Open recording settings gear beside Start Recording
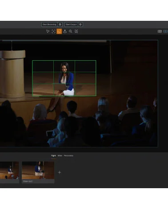The width and height of the screenshot is (168, 209). (60, 24)
